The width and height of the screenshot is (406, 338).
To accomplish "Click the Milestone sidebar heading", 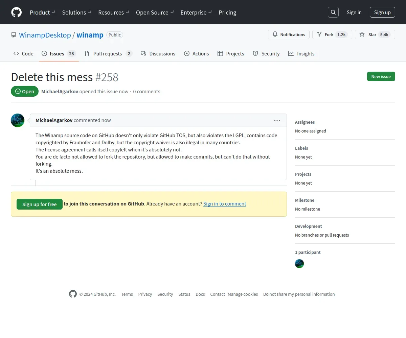I will (x=304, y=200).
